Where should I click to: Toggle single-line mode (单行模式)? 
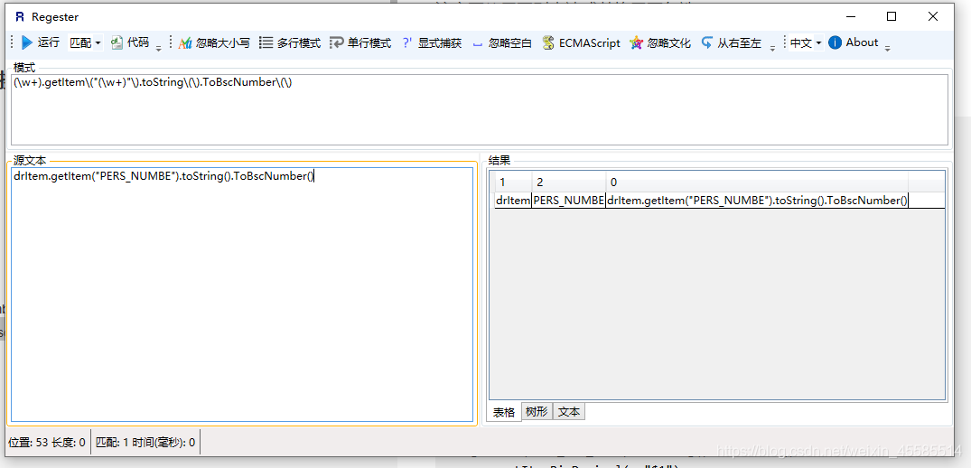coord(360,42)
